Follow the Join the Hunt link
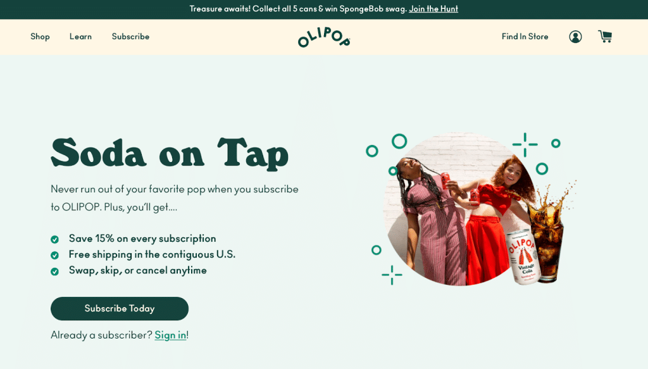648x369 pixels. click(x=433, y=9)
